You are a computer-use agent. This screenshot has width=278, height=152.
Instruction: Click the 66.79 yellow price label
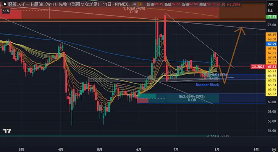point(272,76)
